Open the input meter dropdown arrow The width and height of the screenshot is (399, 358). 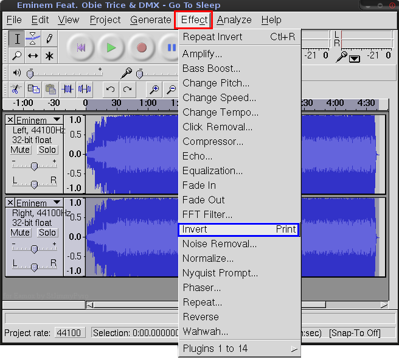pos(355,59)
